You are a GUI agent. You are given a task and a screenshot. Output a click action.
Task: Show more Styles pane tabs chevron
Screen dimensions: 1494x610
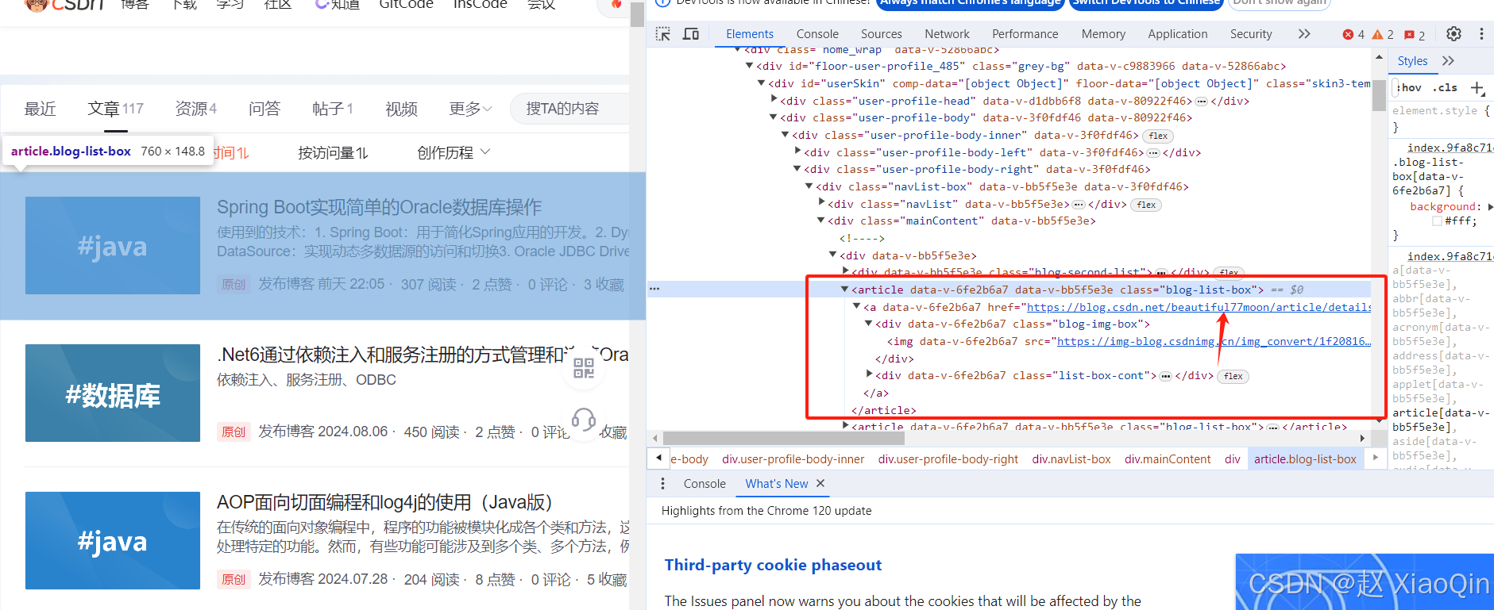pos(1448,61)
